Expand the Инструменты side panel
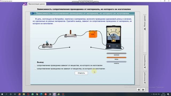This screenshot has height=96, width=171. [145, 62]
